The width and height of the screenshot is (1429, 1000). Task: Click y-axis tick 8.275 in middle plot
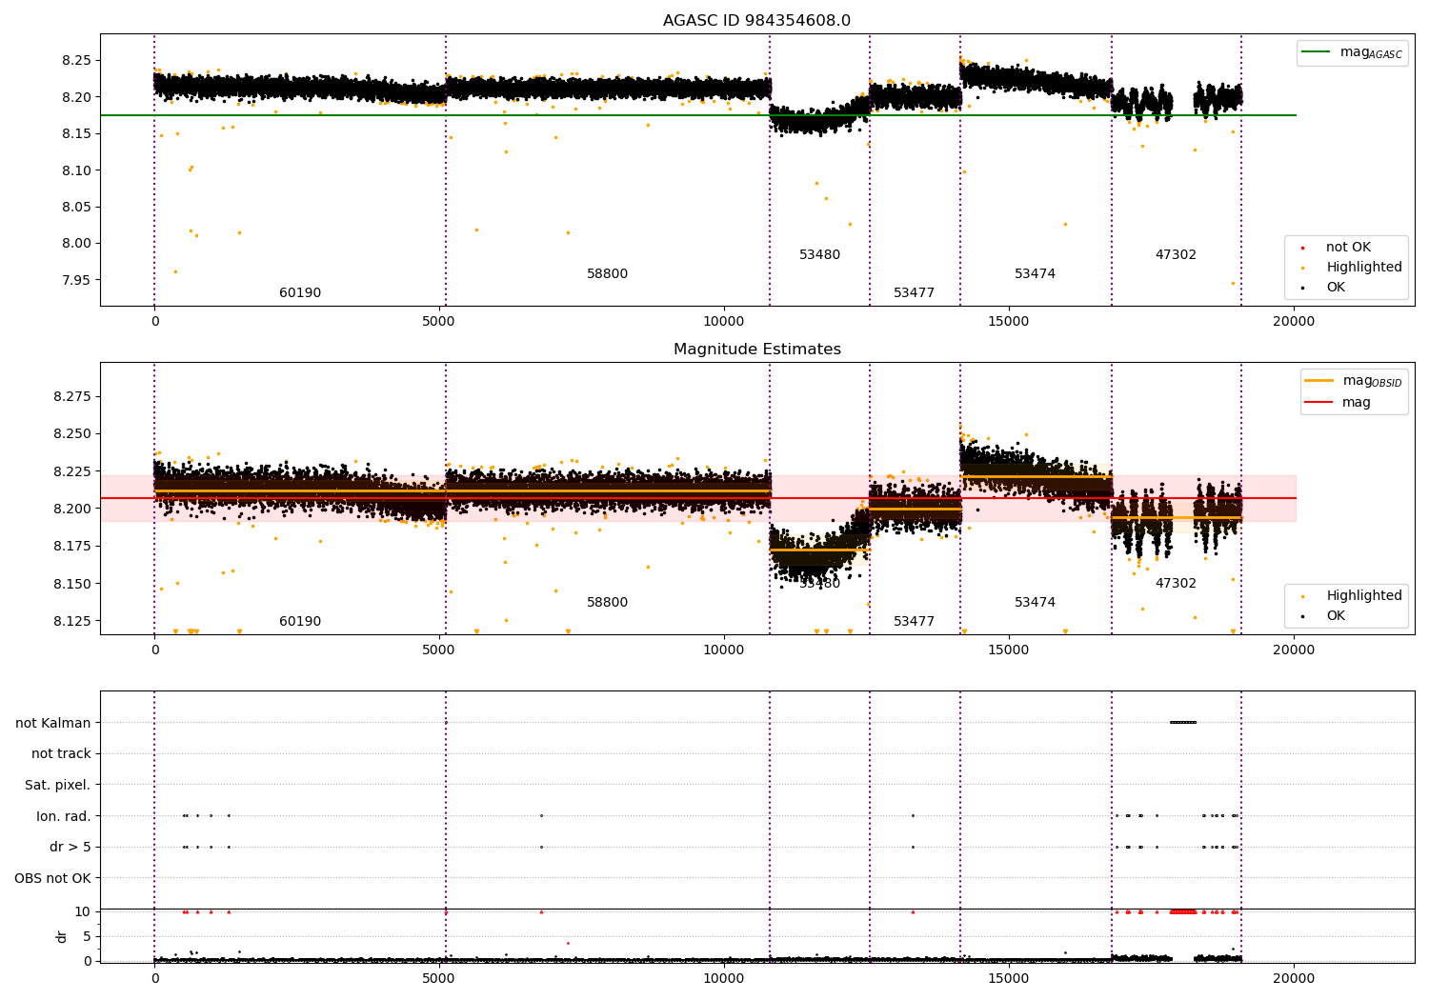(x=72, y=396)
